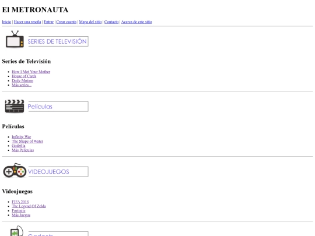Open How I Met Your Mother review
Viewport: 315px width, 236px height.
(31, 72)
